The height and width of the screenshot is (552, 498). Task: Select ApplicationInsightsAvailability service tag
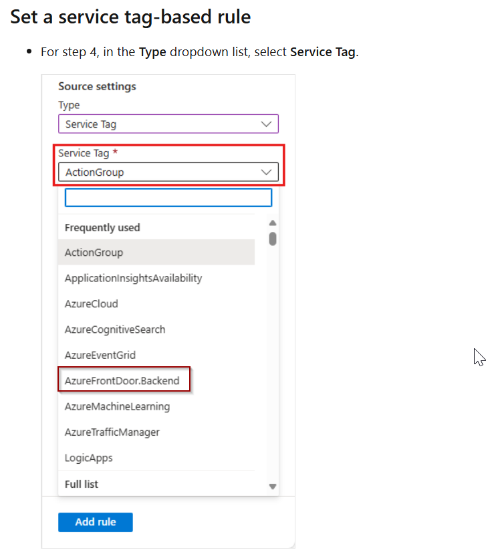point(156,278)
